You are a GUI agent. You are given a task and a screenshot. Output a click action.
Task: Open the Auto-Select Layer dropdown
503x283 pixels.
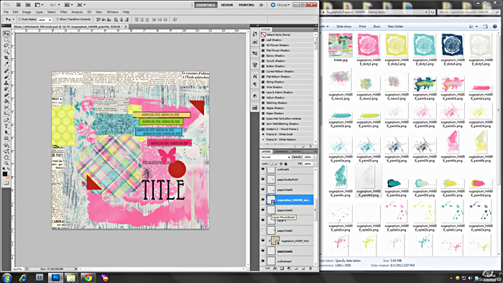pos(45,20)
